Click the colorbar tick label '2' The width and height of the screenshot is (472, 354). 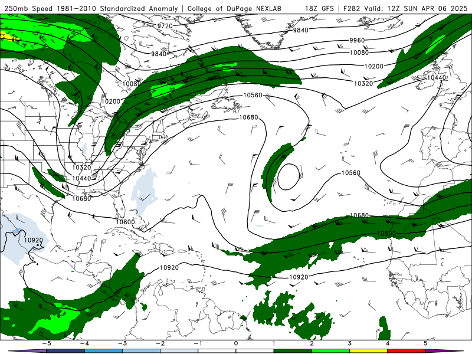click(x=312, y=343)
